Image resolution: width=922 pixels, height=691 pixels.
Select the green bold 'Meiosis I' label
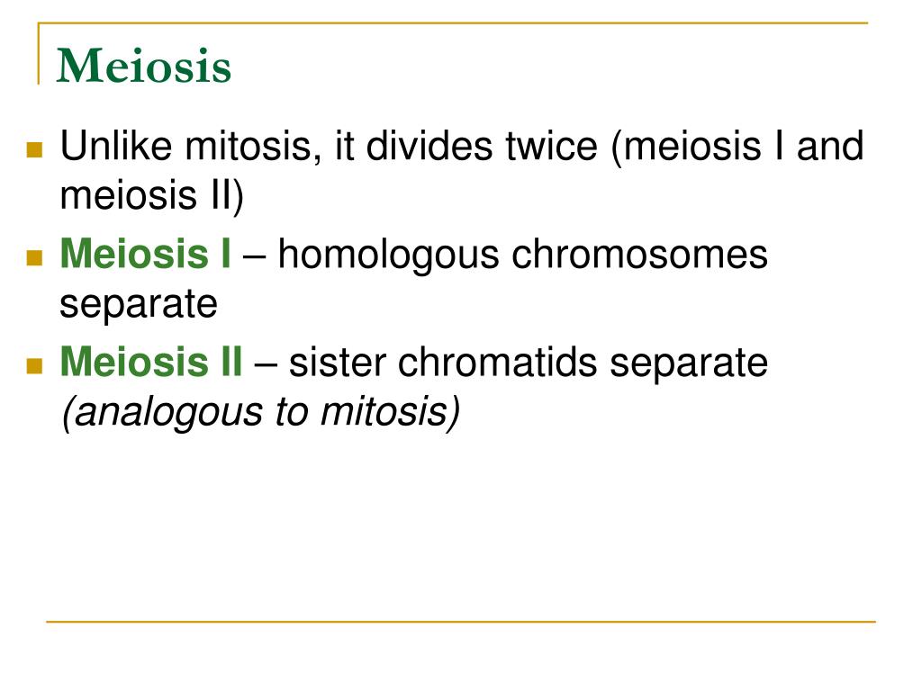click(145, 254)
